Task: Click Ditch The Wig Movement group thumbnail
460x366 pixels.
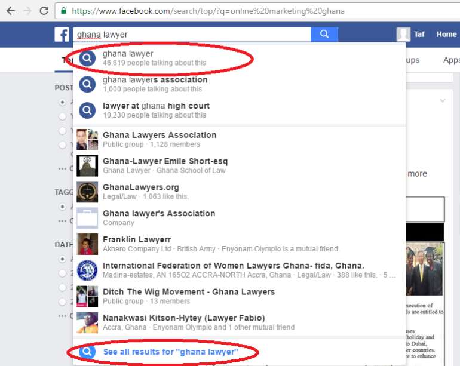Action: [x=87, y=296]
